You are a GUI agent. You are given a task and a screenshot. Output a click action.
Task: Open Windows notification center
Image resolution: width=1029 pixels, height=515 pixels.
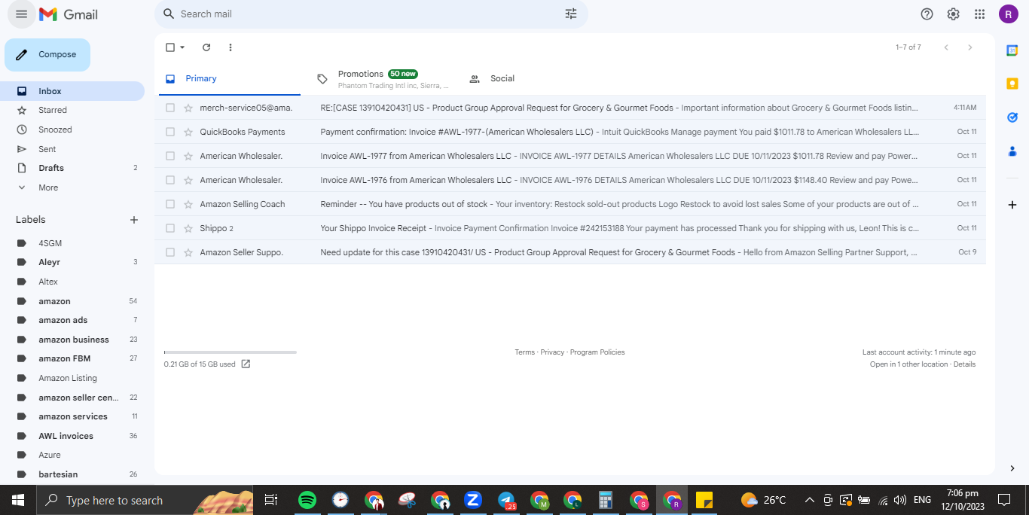tap(1004, 500)
